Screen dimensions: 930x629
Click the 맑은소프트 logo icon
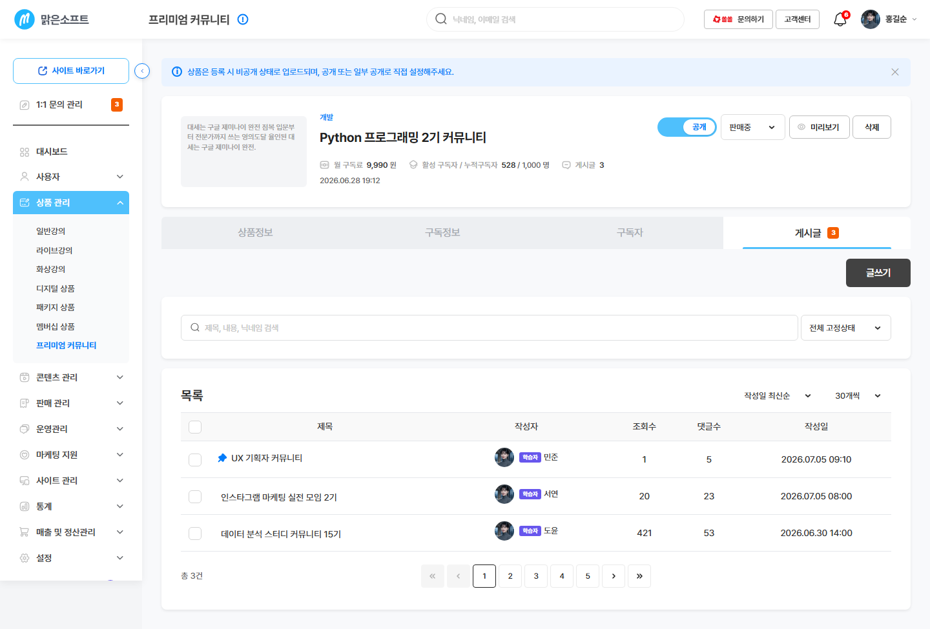pyautogui.click(x=25, y=19)
